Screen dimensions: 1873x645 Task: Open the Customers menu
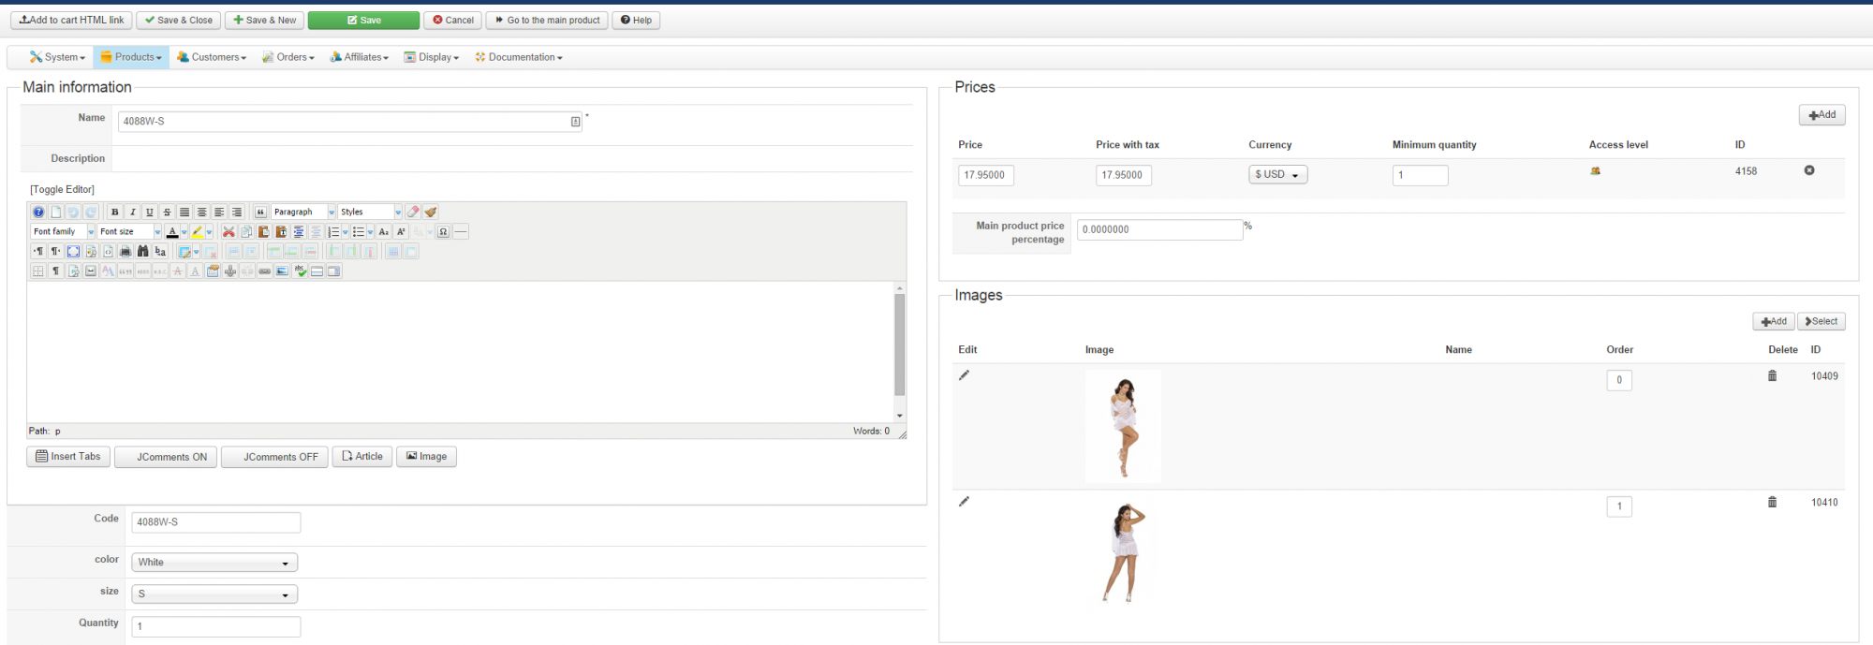point(212,57)
